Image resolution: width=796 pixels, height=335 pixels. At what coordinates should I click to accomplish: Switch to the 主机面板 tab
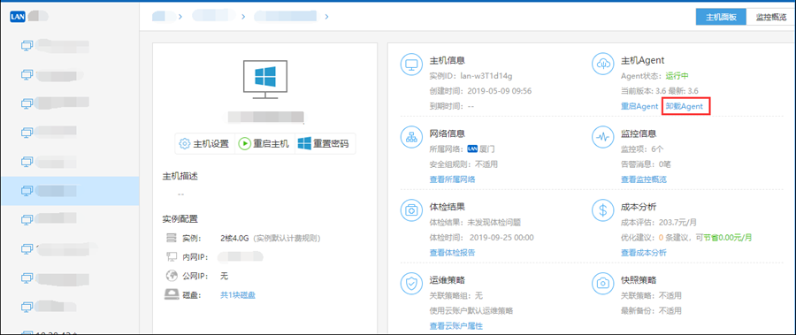721,17
